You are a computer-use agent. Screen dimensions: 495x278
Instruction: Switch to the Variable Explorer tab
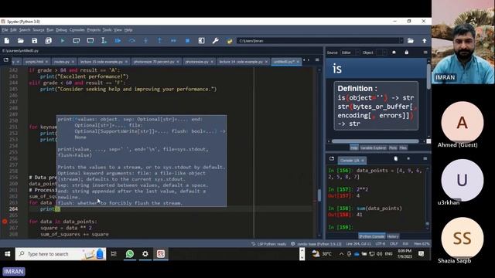373,147
